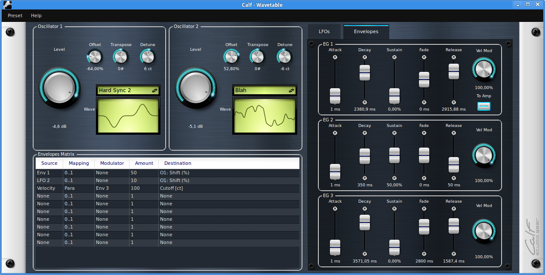Click the EG 2 Vel Mod knob
545x275 pixels.
(484, 155)
